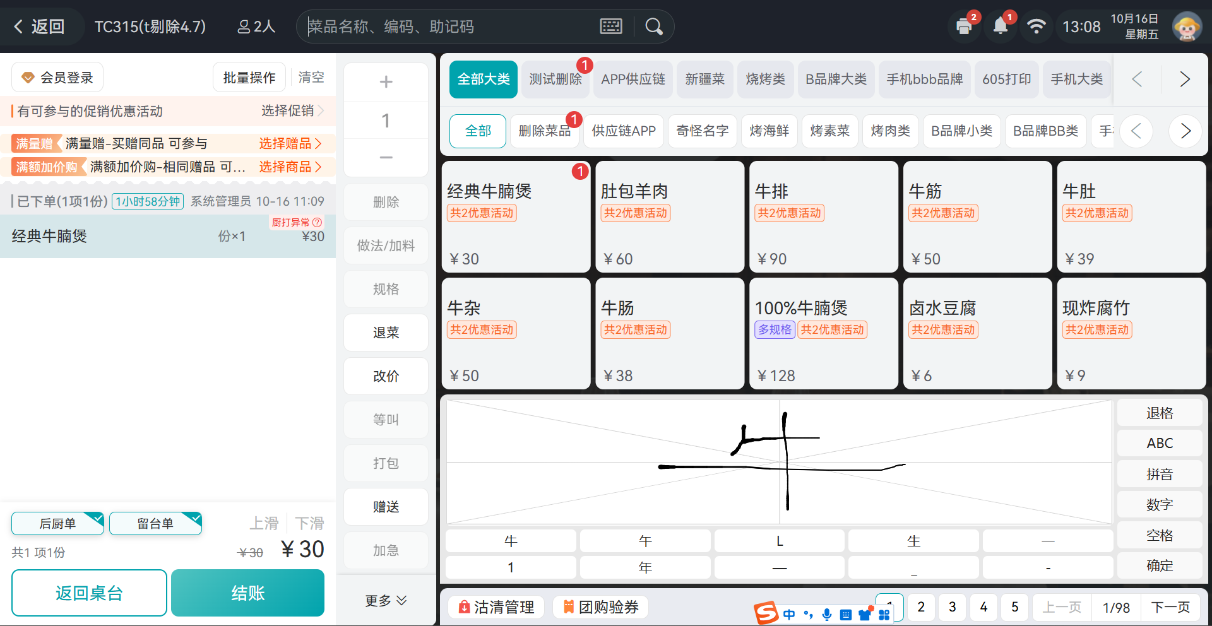The width and height of the screenshot is (1212, 626).
Task: Expand the 更多 actions menu
Action: 386,601
